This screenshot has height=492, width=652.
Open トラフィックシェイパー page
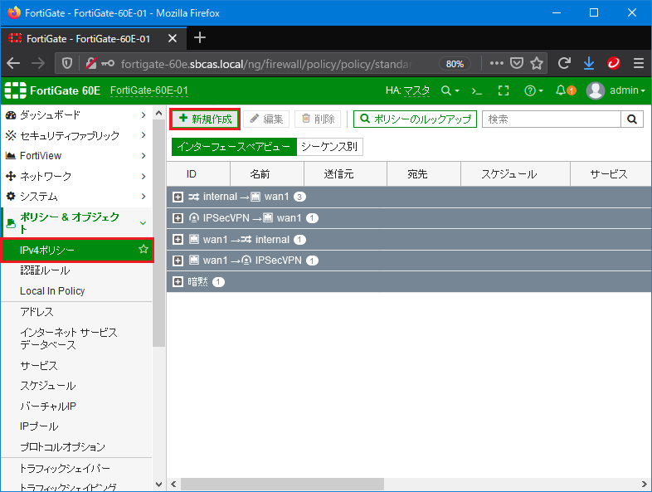pyautogui.click(x=65, y=468)
